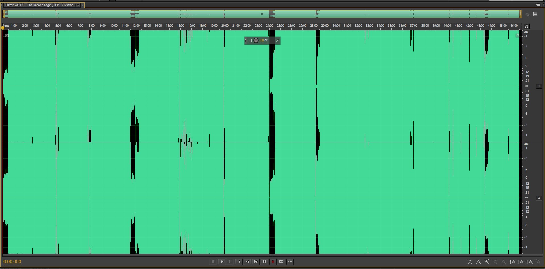Click the red Record button
The width and height of the screenshot is (545, 269).
273,262
